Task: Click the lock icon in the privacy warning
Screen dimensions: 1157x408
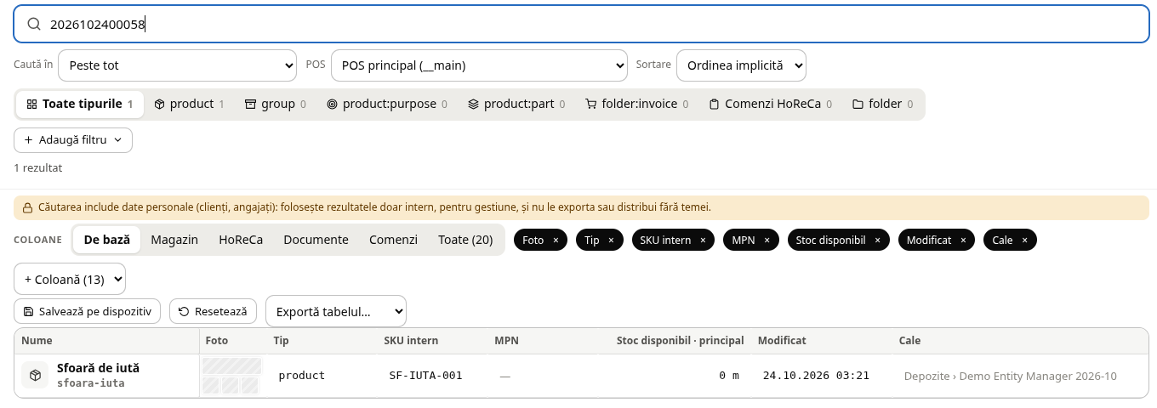Action: [x=27, y=207]
